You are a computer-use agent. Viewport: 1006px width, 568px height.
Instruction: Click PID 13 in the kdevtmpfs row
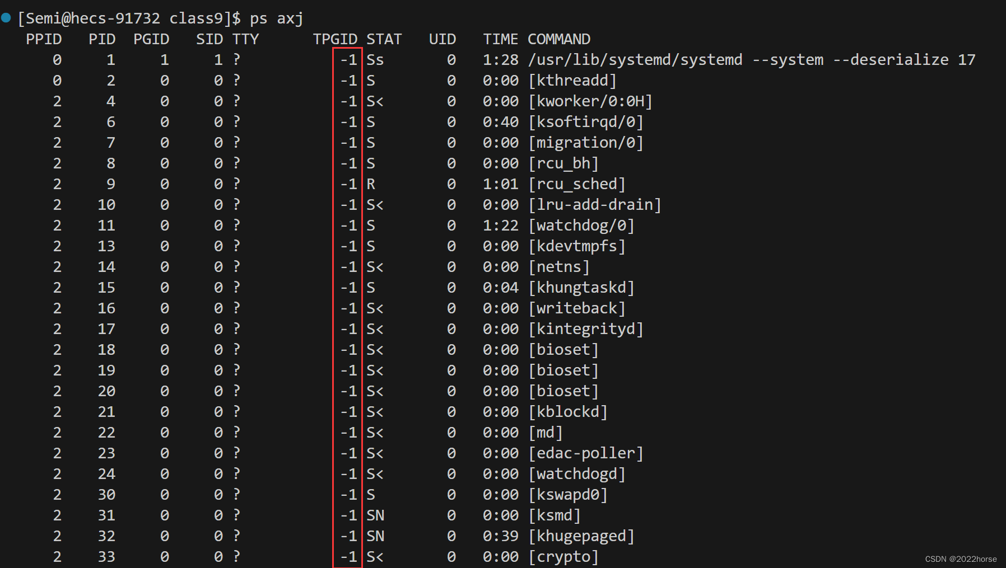pyautogui.click(x=106, y=246)
